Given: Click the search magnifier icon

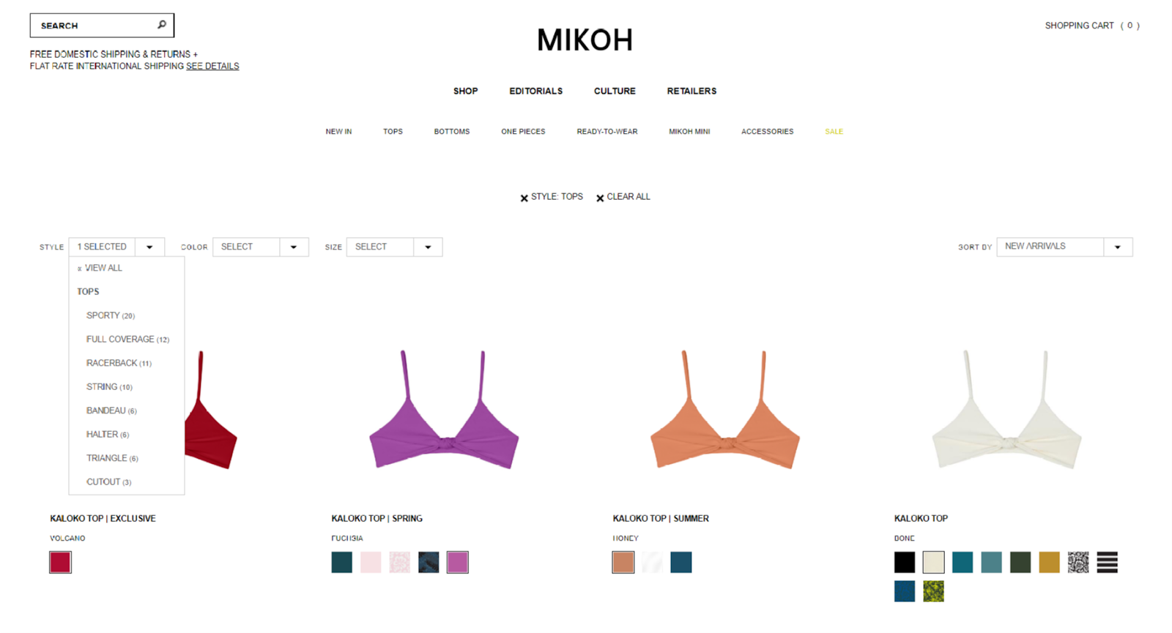Looking at the screenshot, I should point(162,25).
